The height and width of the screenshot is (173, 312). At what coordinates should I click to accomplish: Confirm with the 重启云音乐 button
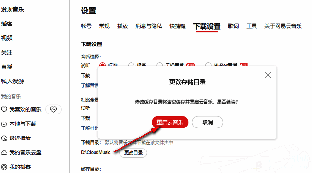pos(170,122)
